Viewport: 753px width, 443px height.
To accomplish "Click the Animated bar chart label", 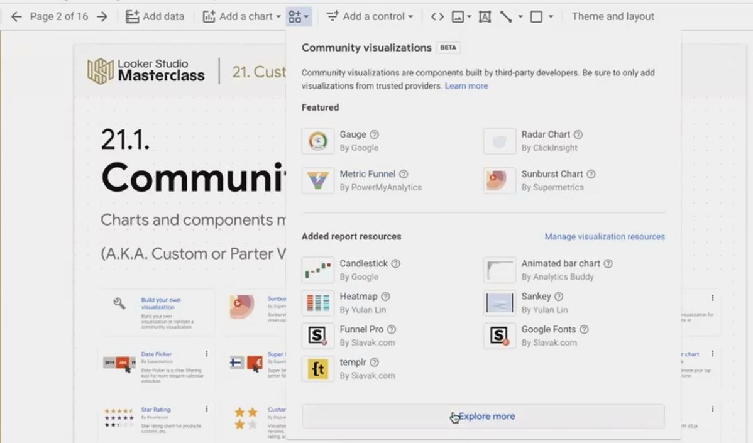I will point(561,263).
